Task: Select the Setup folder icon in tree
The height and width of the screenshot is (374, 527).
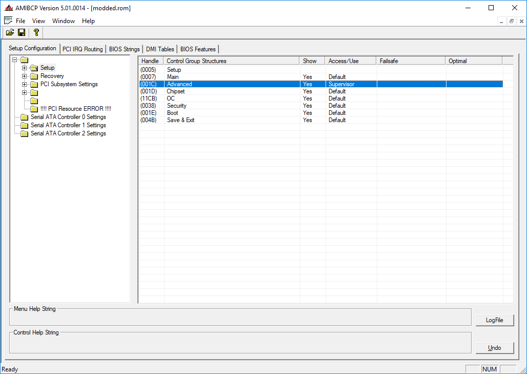Action: pos(34,68)
